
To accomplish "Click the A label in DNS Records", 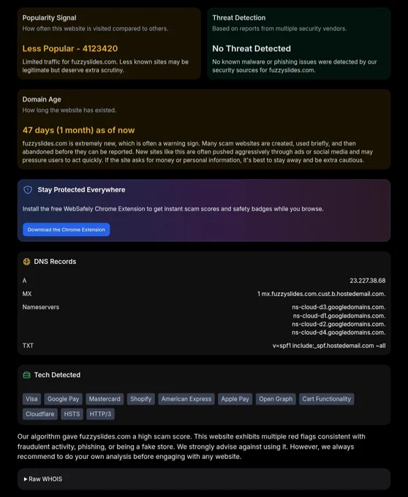I will tap(24, 281).
